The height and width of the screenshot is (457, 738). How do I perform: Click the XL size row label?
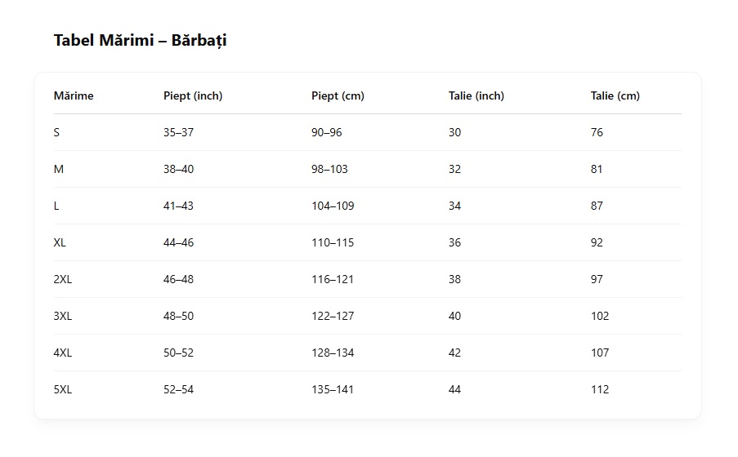(x=60, y=242)
